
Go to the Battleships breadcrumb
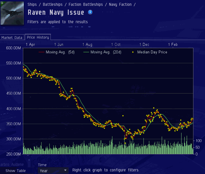click(x=53, y=4)
